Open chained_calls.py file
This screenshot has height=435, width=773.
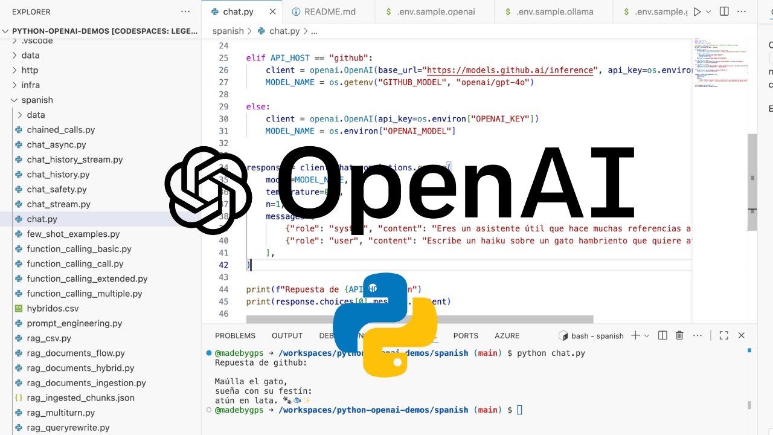click(100, 129)
